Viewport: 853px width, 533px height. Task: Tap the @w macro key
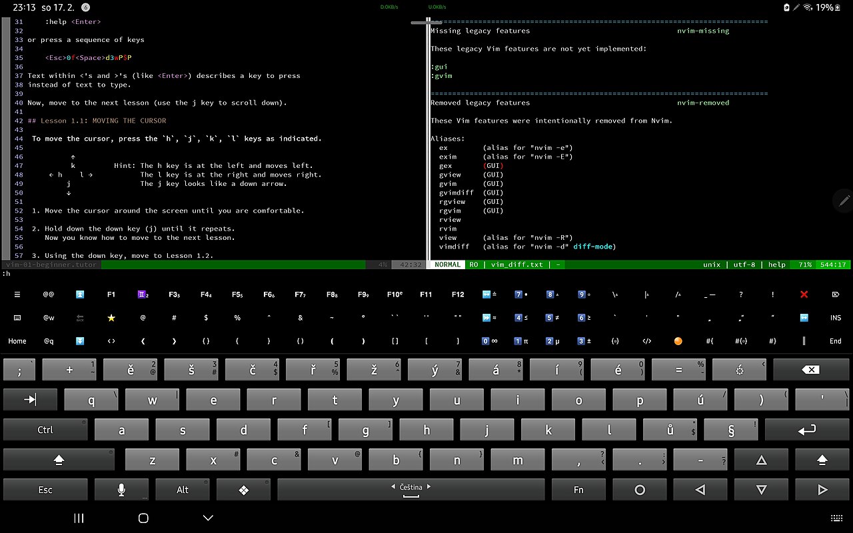(49, 318)
